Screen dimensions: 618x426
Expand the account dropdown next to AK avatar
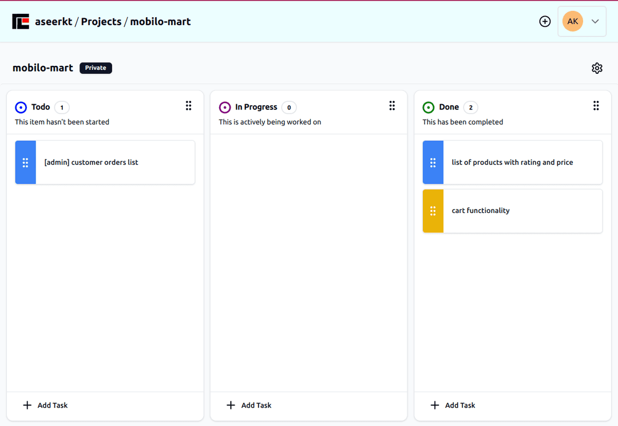[595, 21]
